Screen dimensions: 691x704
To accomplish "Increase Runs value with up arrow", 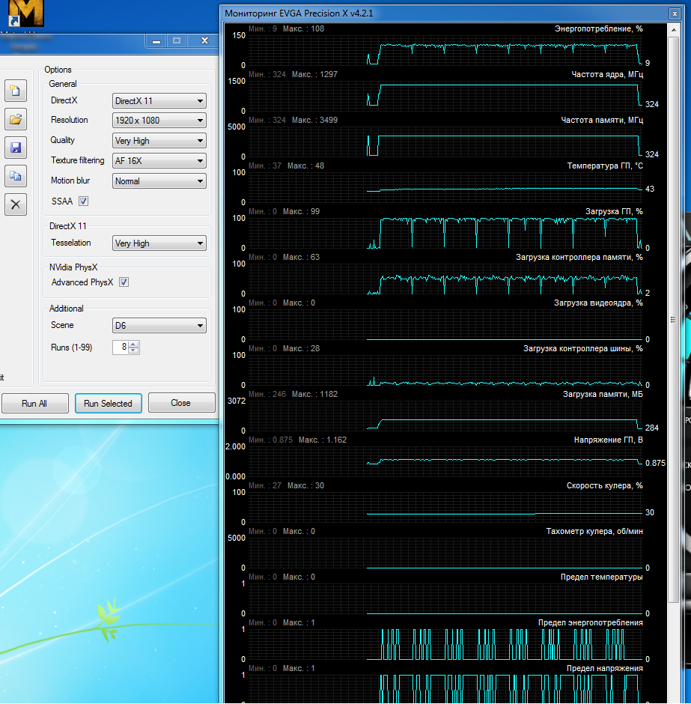I will coord(133,344).
